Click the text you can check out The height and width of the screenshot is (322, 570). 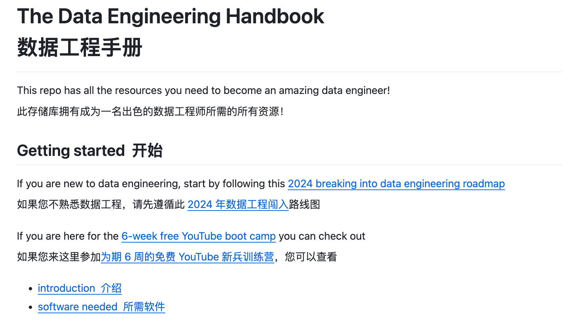point(322,236)
